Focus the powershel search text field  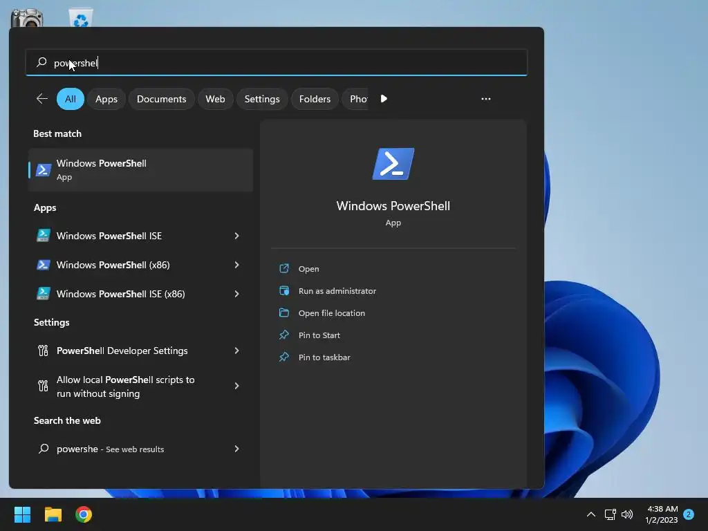point(277,62)
